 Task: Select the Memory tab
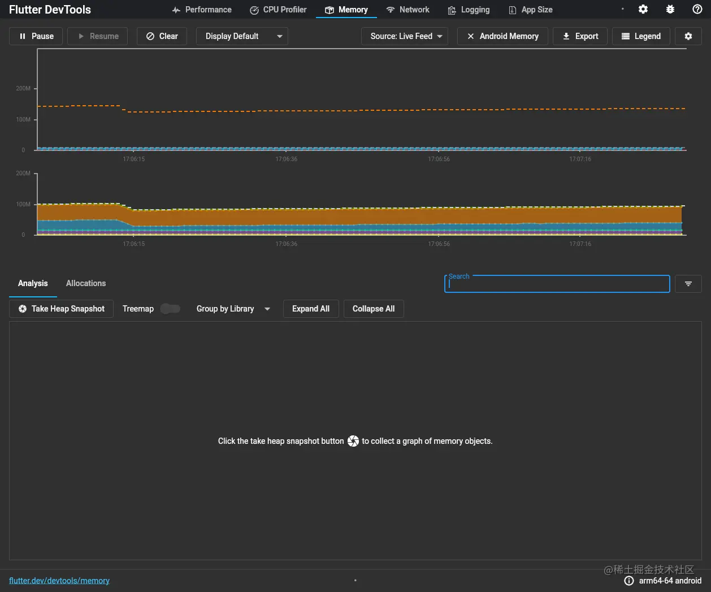click(x=346, y=10)
